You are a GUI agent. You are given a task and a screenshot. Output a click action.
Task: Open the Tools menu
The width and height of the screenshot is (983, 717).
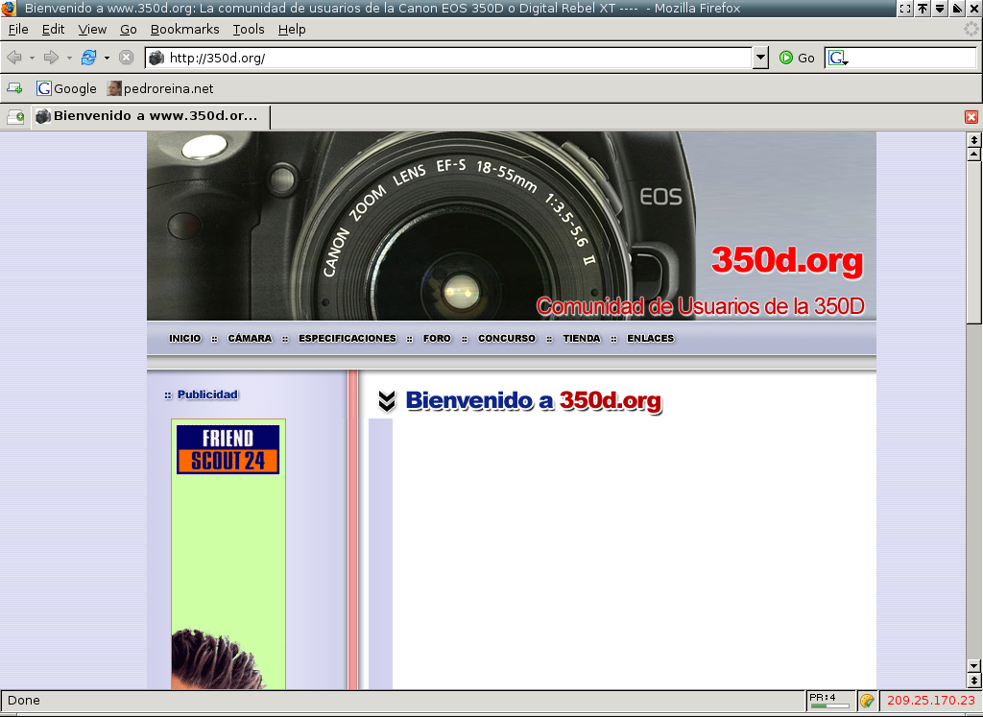point(249,29)
